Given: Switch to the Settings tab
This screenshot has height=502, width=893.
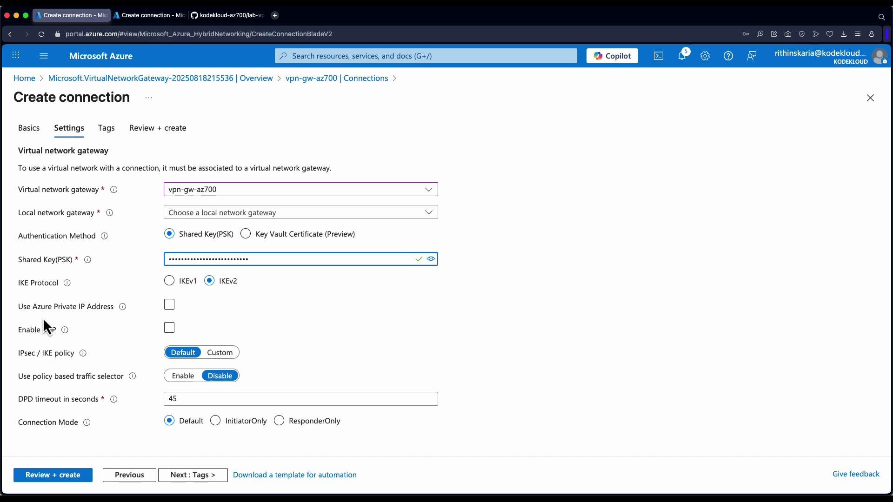Looking at the screenshot, I should (69, 128).
